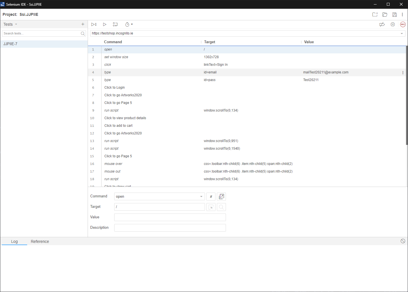Click mailTest20211@example.com value cell
The image size is (408, 292).
point(326,72)
